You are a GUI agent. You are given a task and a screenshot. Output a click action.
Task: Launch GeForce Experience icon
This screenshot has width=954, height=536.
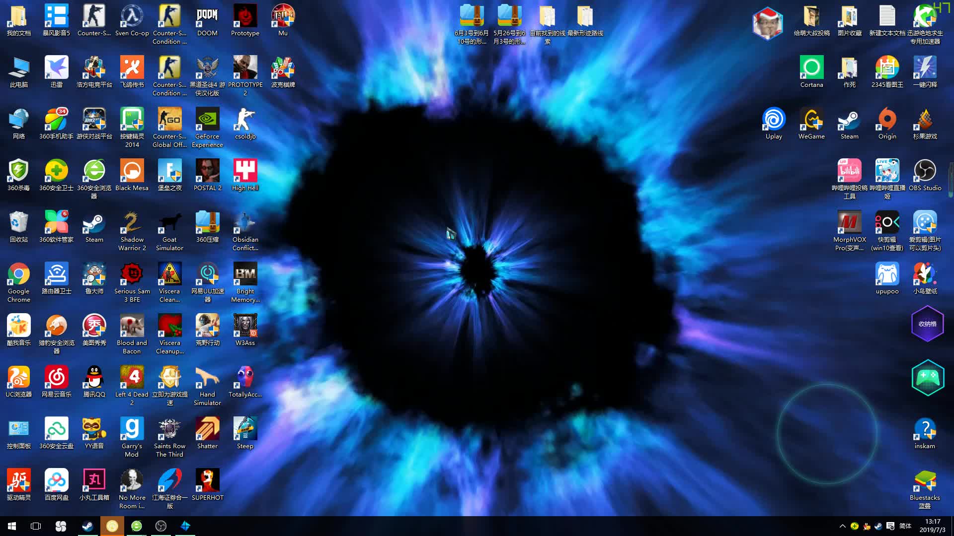[207, 128]
